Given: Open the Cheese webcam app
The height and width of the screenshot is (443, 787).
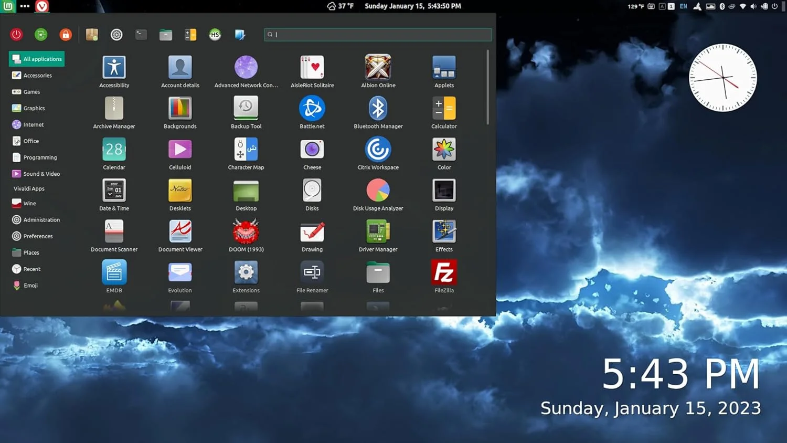Looking at the screenshot, I should click(x=312, y=150).
